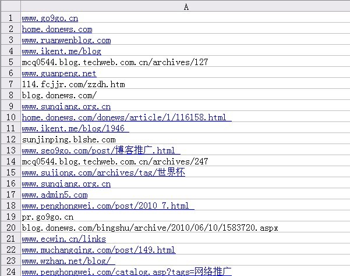Open the www.admin5.com link

click(x=55, y=195)
